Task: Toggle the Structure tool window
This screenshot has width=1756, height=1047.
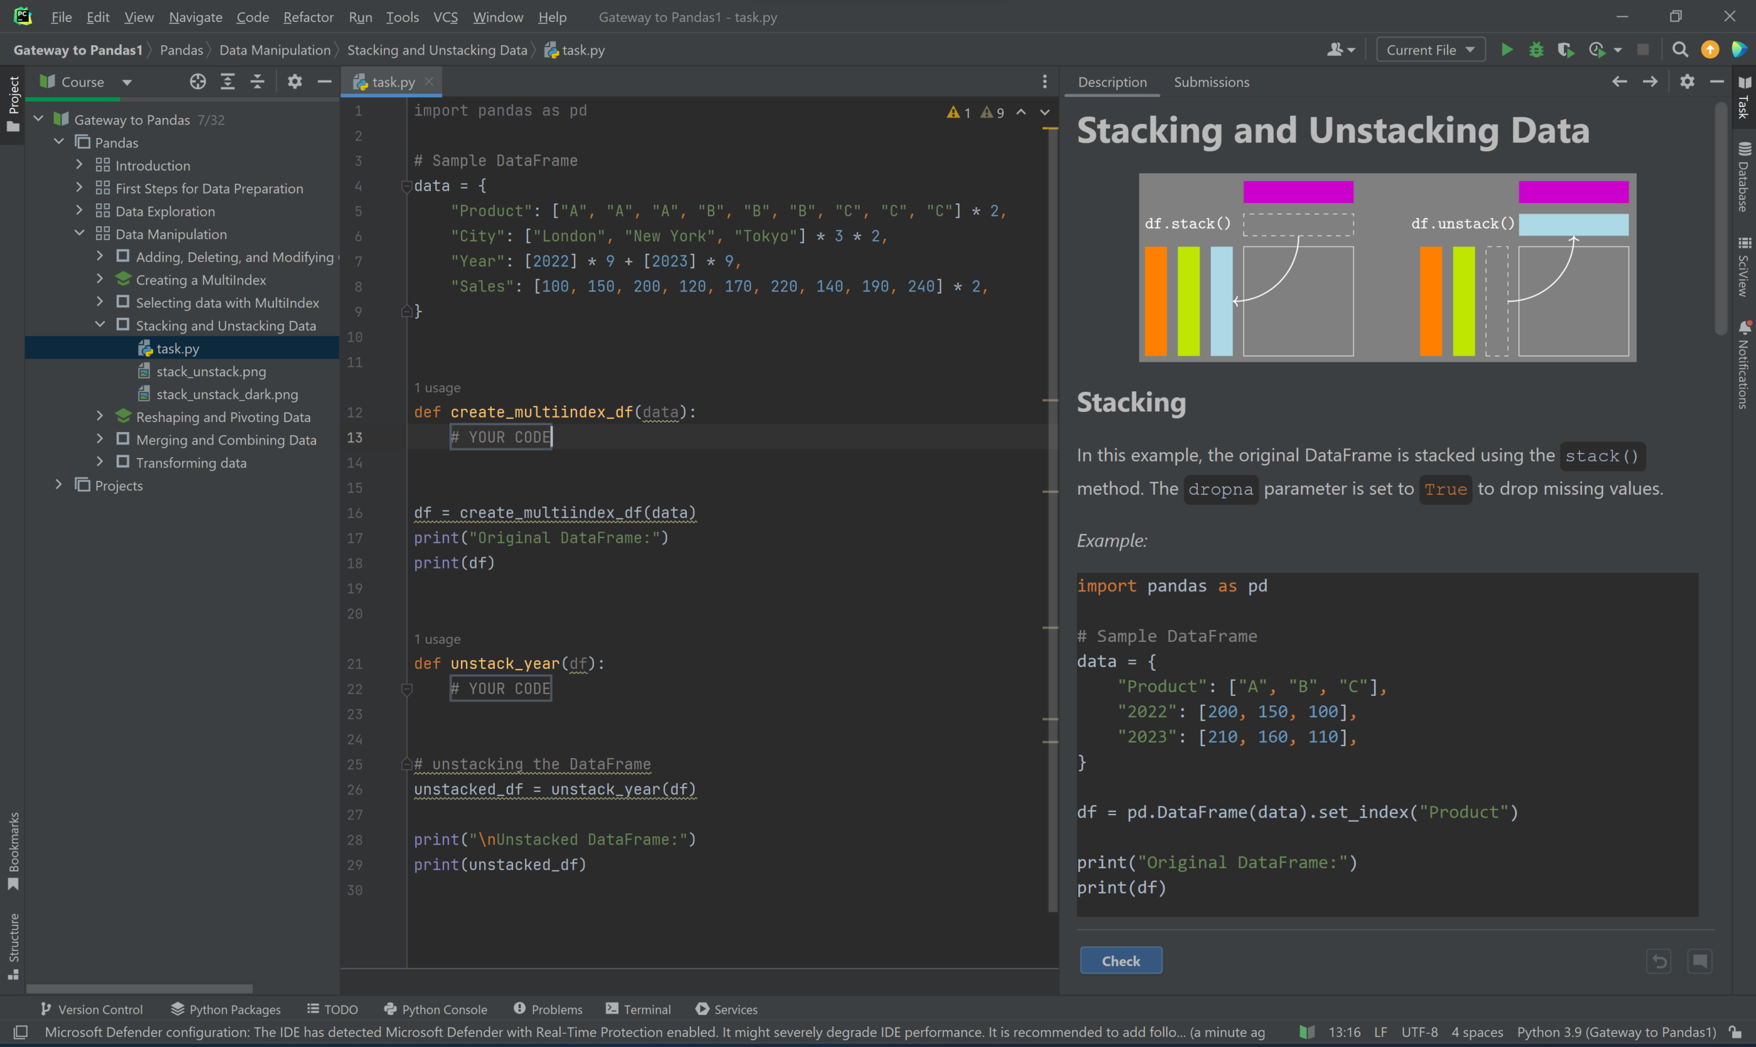Action: pyautogui.click(x=13, y=946)
